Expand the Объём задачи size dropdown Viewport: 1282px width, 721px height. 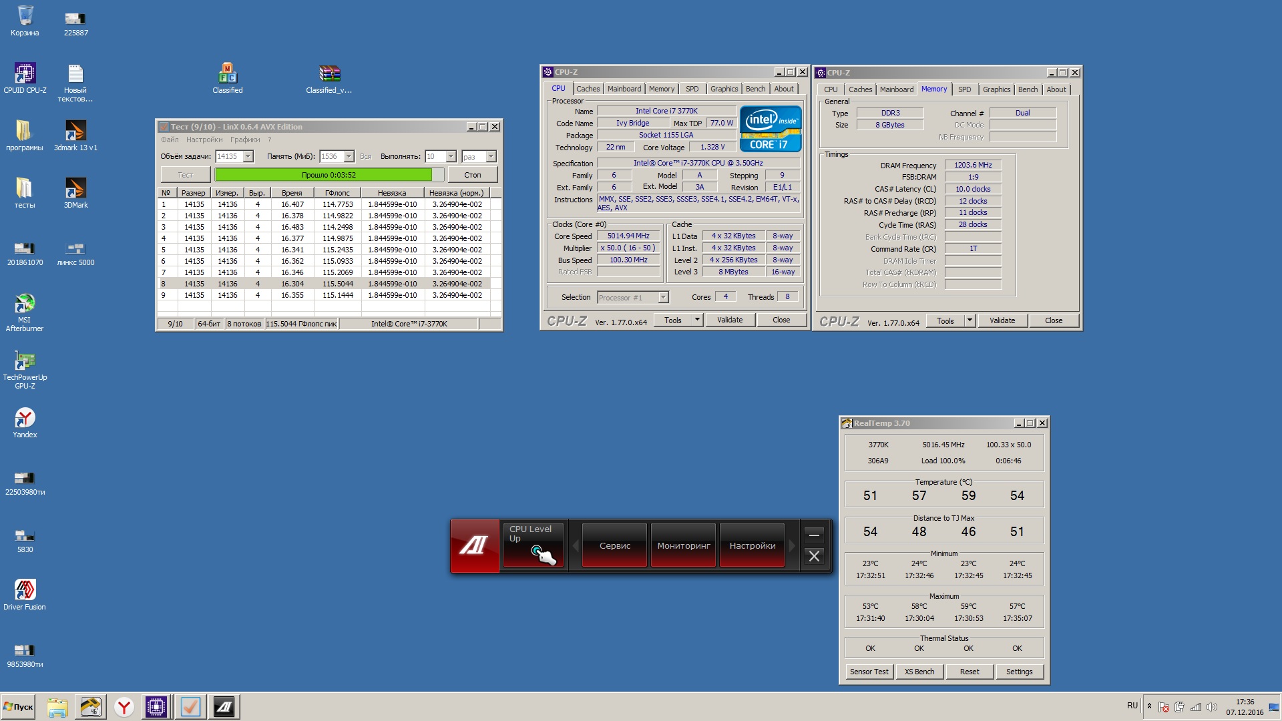click(248, 156)
